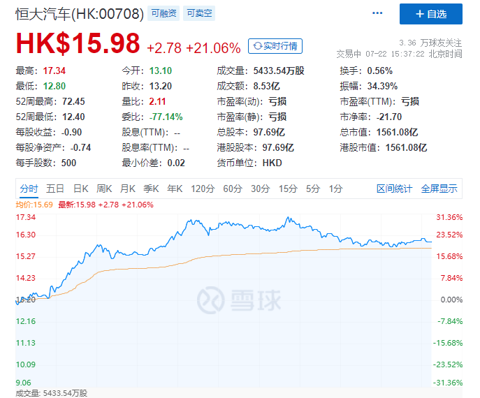Switch to 15分 interval chart
This screenshot has width=480, height=398.
click(x=288, y=189)
